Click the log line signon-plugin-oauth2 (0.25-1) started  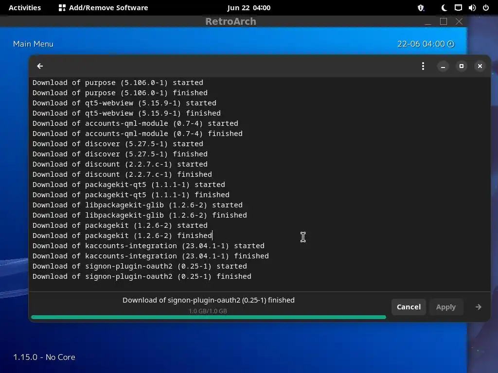pos(140,266)
